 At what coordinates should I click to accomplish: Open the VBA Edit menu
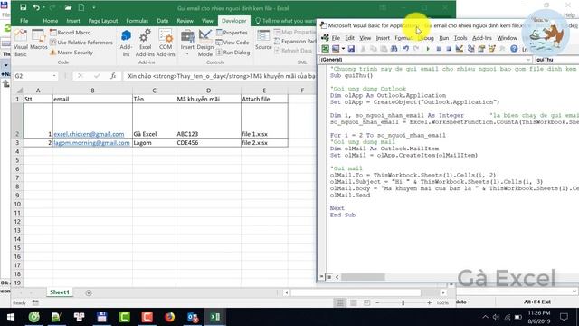click(x=349, y=38)
